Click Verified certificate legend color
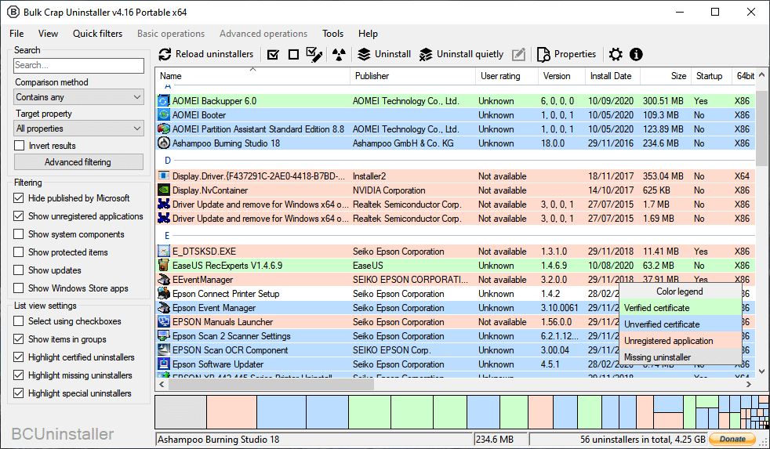Image resolution: width=770 pixels, height=449 pixels. pos(680,308)
